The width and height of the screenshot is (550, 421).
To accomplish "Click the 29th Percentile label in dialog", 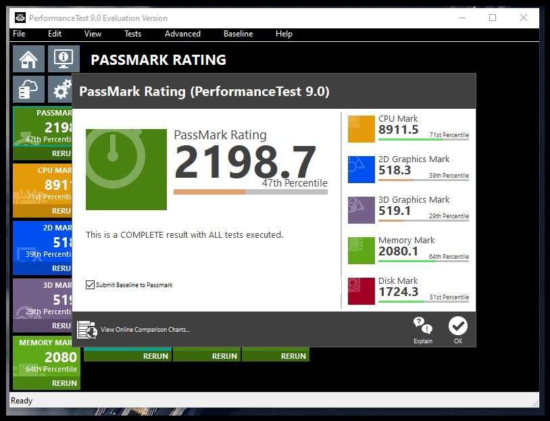I will [x=449, y=216].
